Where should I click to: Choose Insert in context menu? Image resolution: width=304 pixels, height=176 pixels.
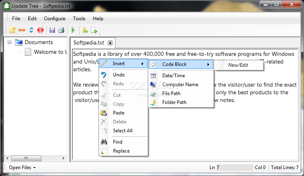coord(124,64)
